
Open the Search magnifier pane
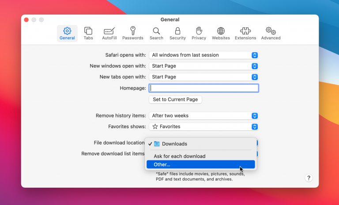(156, 34)
